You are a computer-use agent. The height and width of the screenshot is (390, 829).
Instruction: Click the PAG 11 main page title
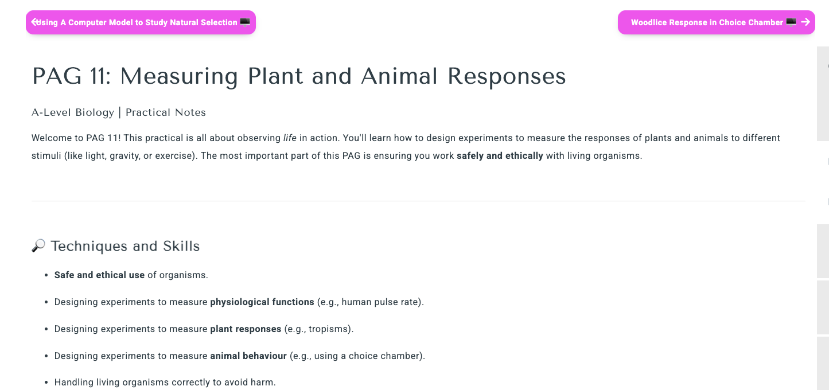299,76
